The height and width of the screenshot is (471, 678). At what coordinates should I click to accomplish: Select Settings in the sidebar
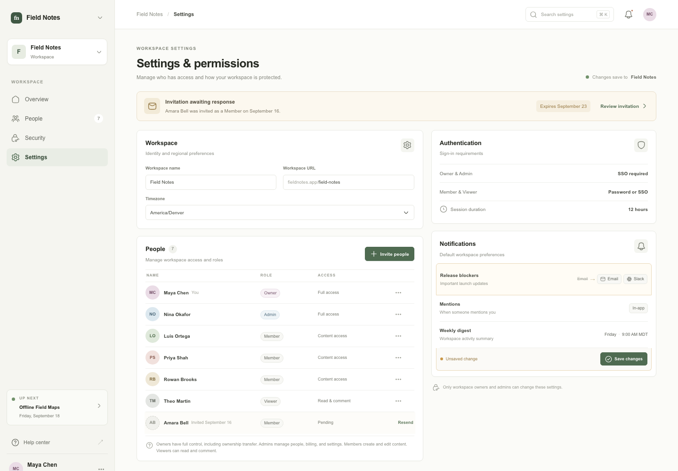point(57,157)
